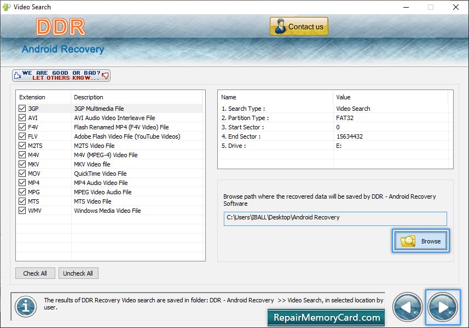Disable the M2TS extension checkbox

click(22, 145)
